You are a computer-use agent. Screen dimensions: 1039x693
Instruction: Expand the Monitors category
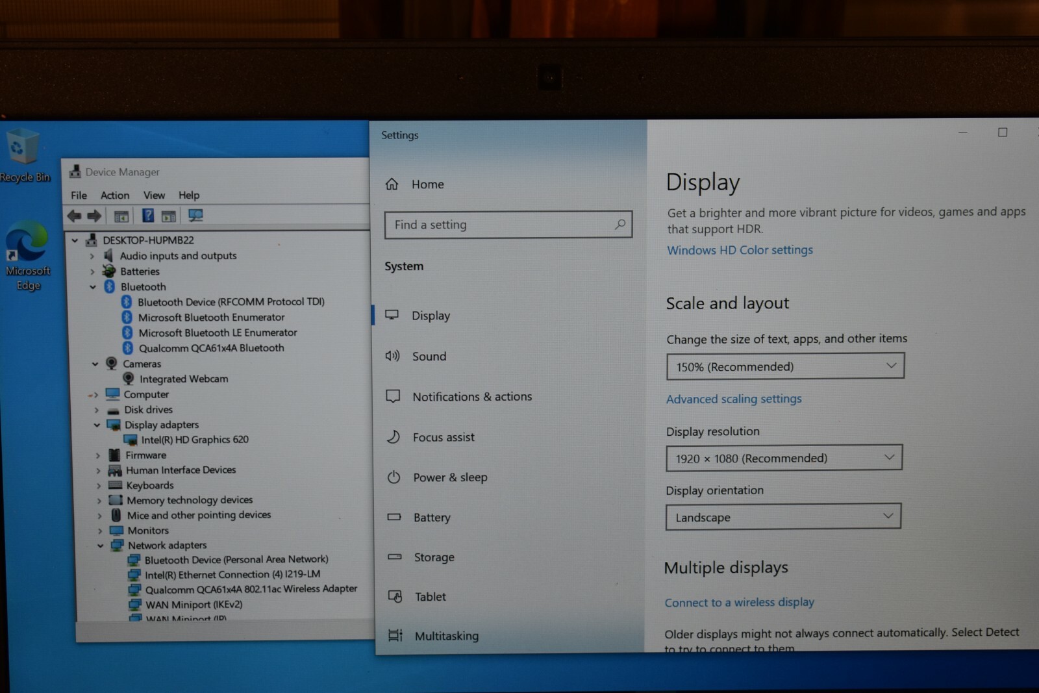99,531
